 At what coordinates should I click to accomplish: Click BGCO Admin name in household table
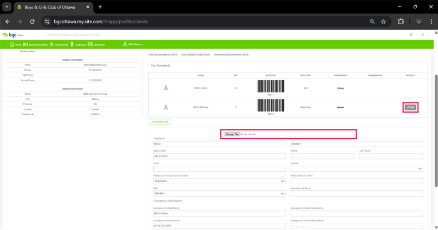pyautogui.click(x=201, y=88)
